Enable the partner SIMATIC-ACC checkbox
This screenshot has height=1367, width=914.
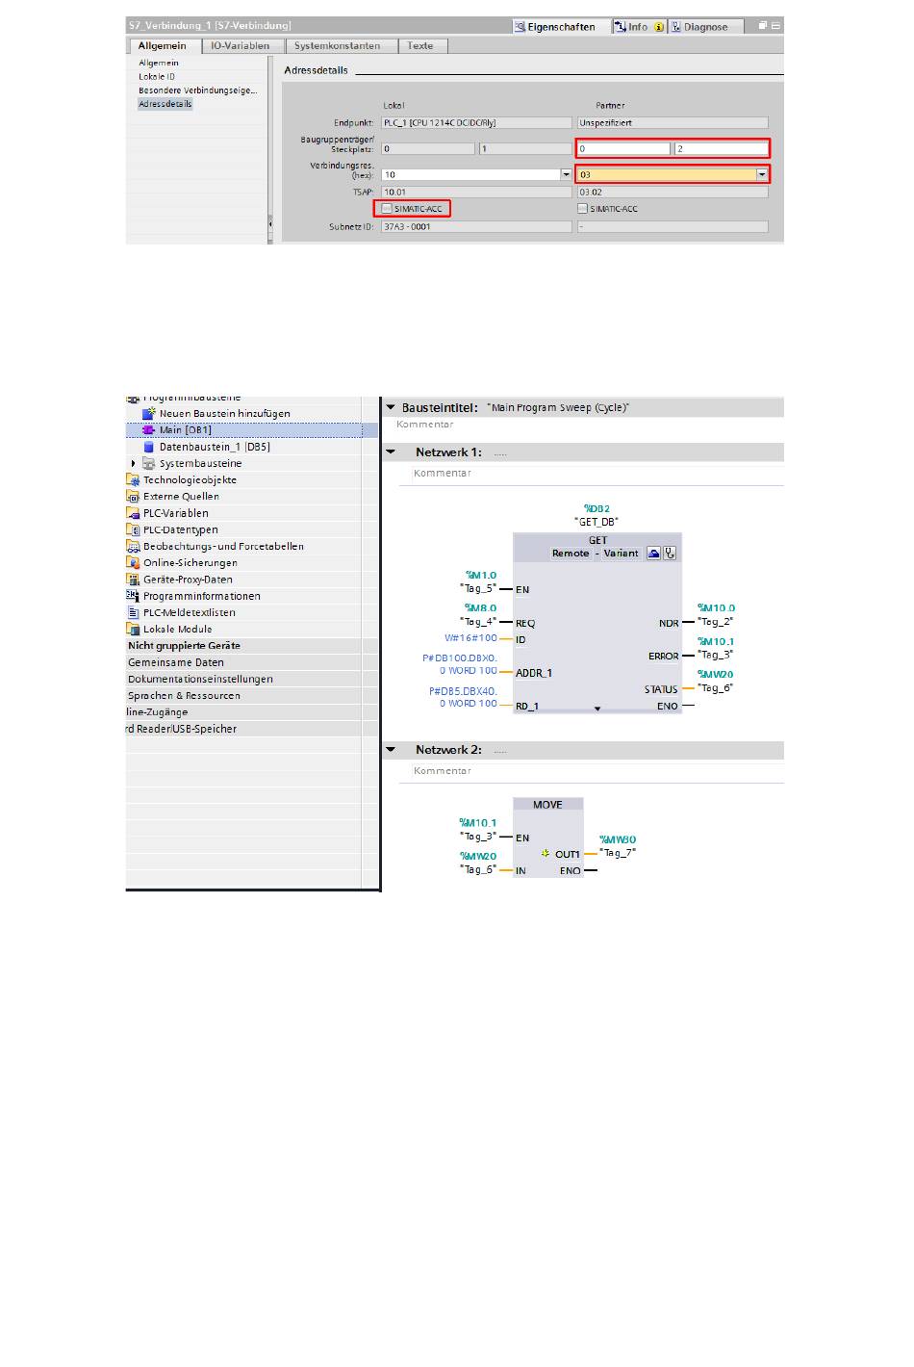click(582, 208)
